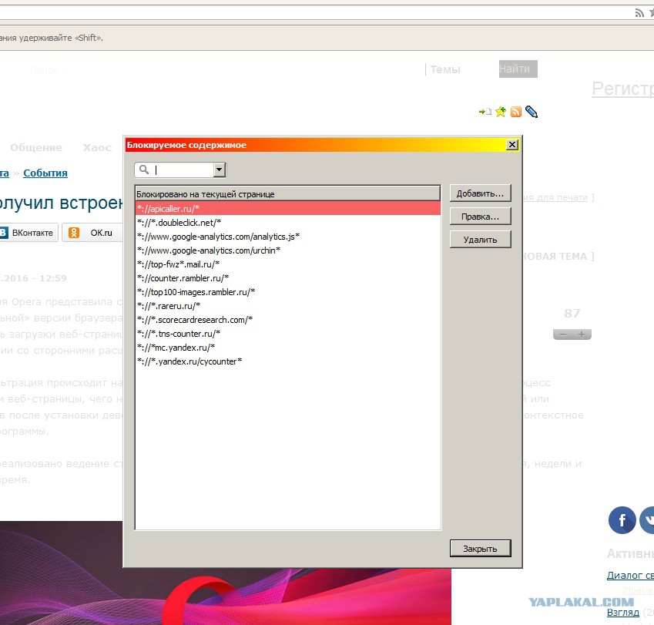654x625 pixels.
Task: Open the События breadcrumb link
Action: (45, 173)
